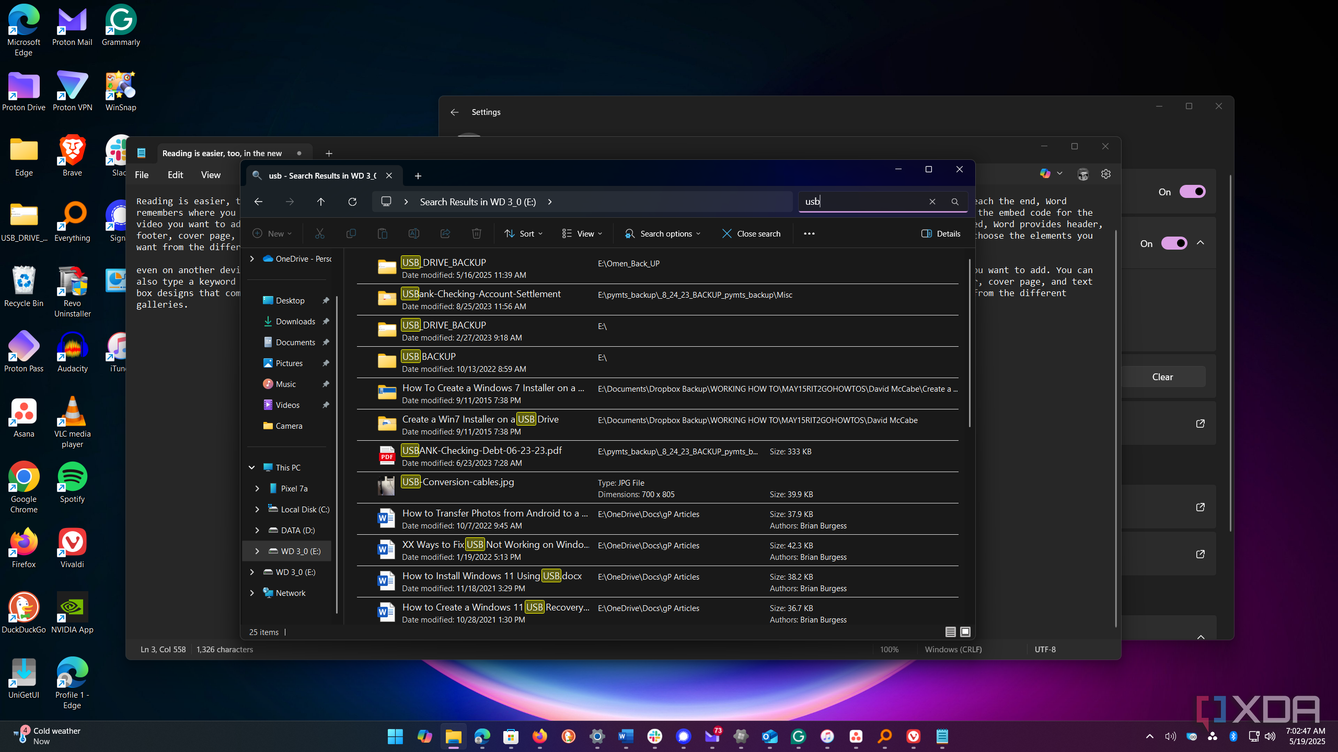Click the Delete trash icon in toolbar
This screenshot has width=1338, height=752.
pyautogui.click(x=477, y=233)
